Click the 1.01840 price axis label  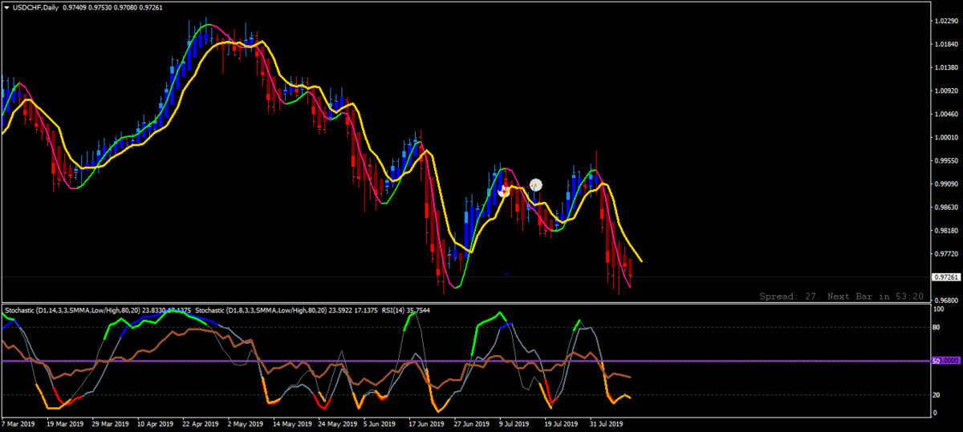click(x=947, y=45)
